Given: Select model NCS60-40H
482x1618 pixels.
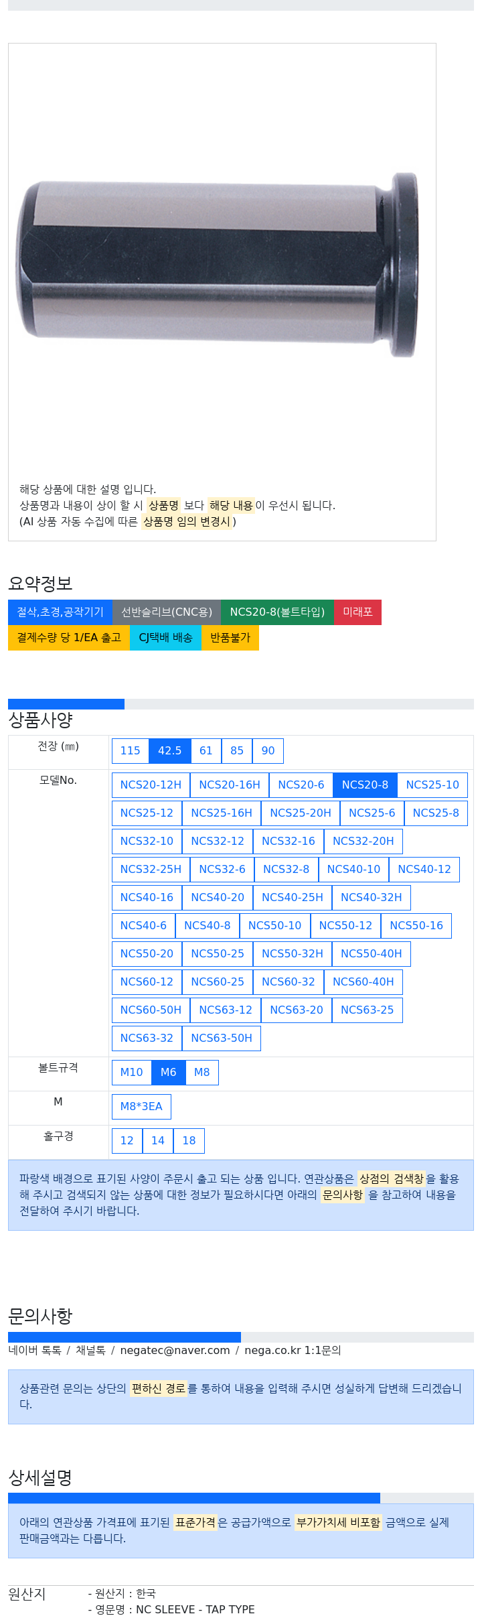Looking at the screenshot, I should [364, 982].
